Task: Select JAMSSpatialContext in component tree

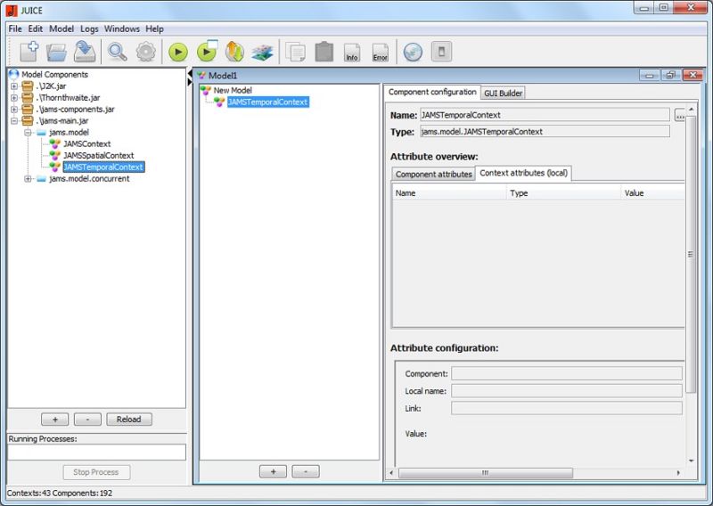Action: (x=98, y=155)
